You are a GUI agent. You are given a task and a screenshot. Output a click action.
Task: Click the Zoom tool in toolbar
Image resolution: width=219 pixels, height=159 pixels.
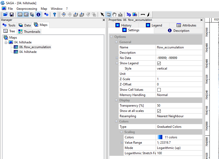tap(109, 15)
